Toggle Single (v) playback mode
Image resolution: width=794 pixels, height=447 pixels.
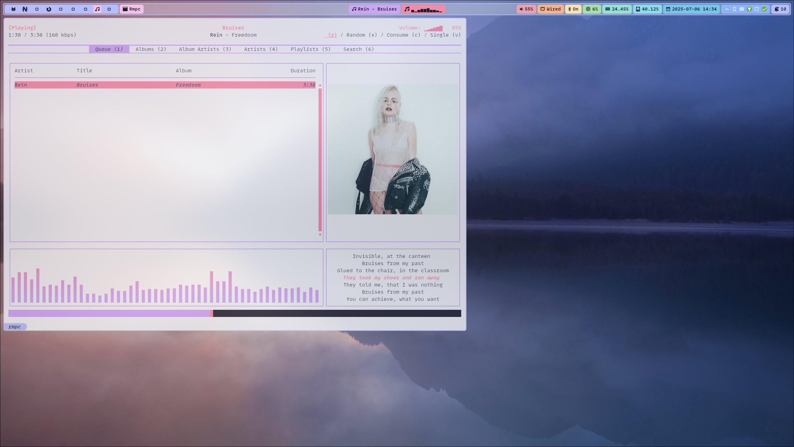pyautogui.click(x=445, y=35)
